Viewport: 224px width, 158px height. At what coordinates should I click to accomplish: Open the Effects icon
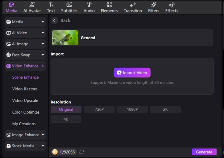172,5
